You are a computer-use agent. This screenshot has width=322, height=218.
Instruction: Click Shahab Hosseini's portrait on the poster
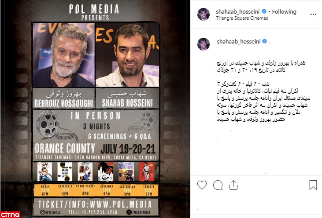tap(127, 54)
